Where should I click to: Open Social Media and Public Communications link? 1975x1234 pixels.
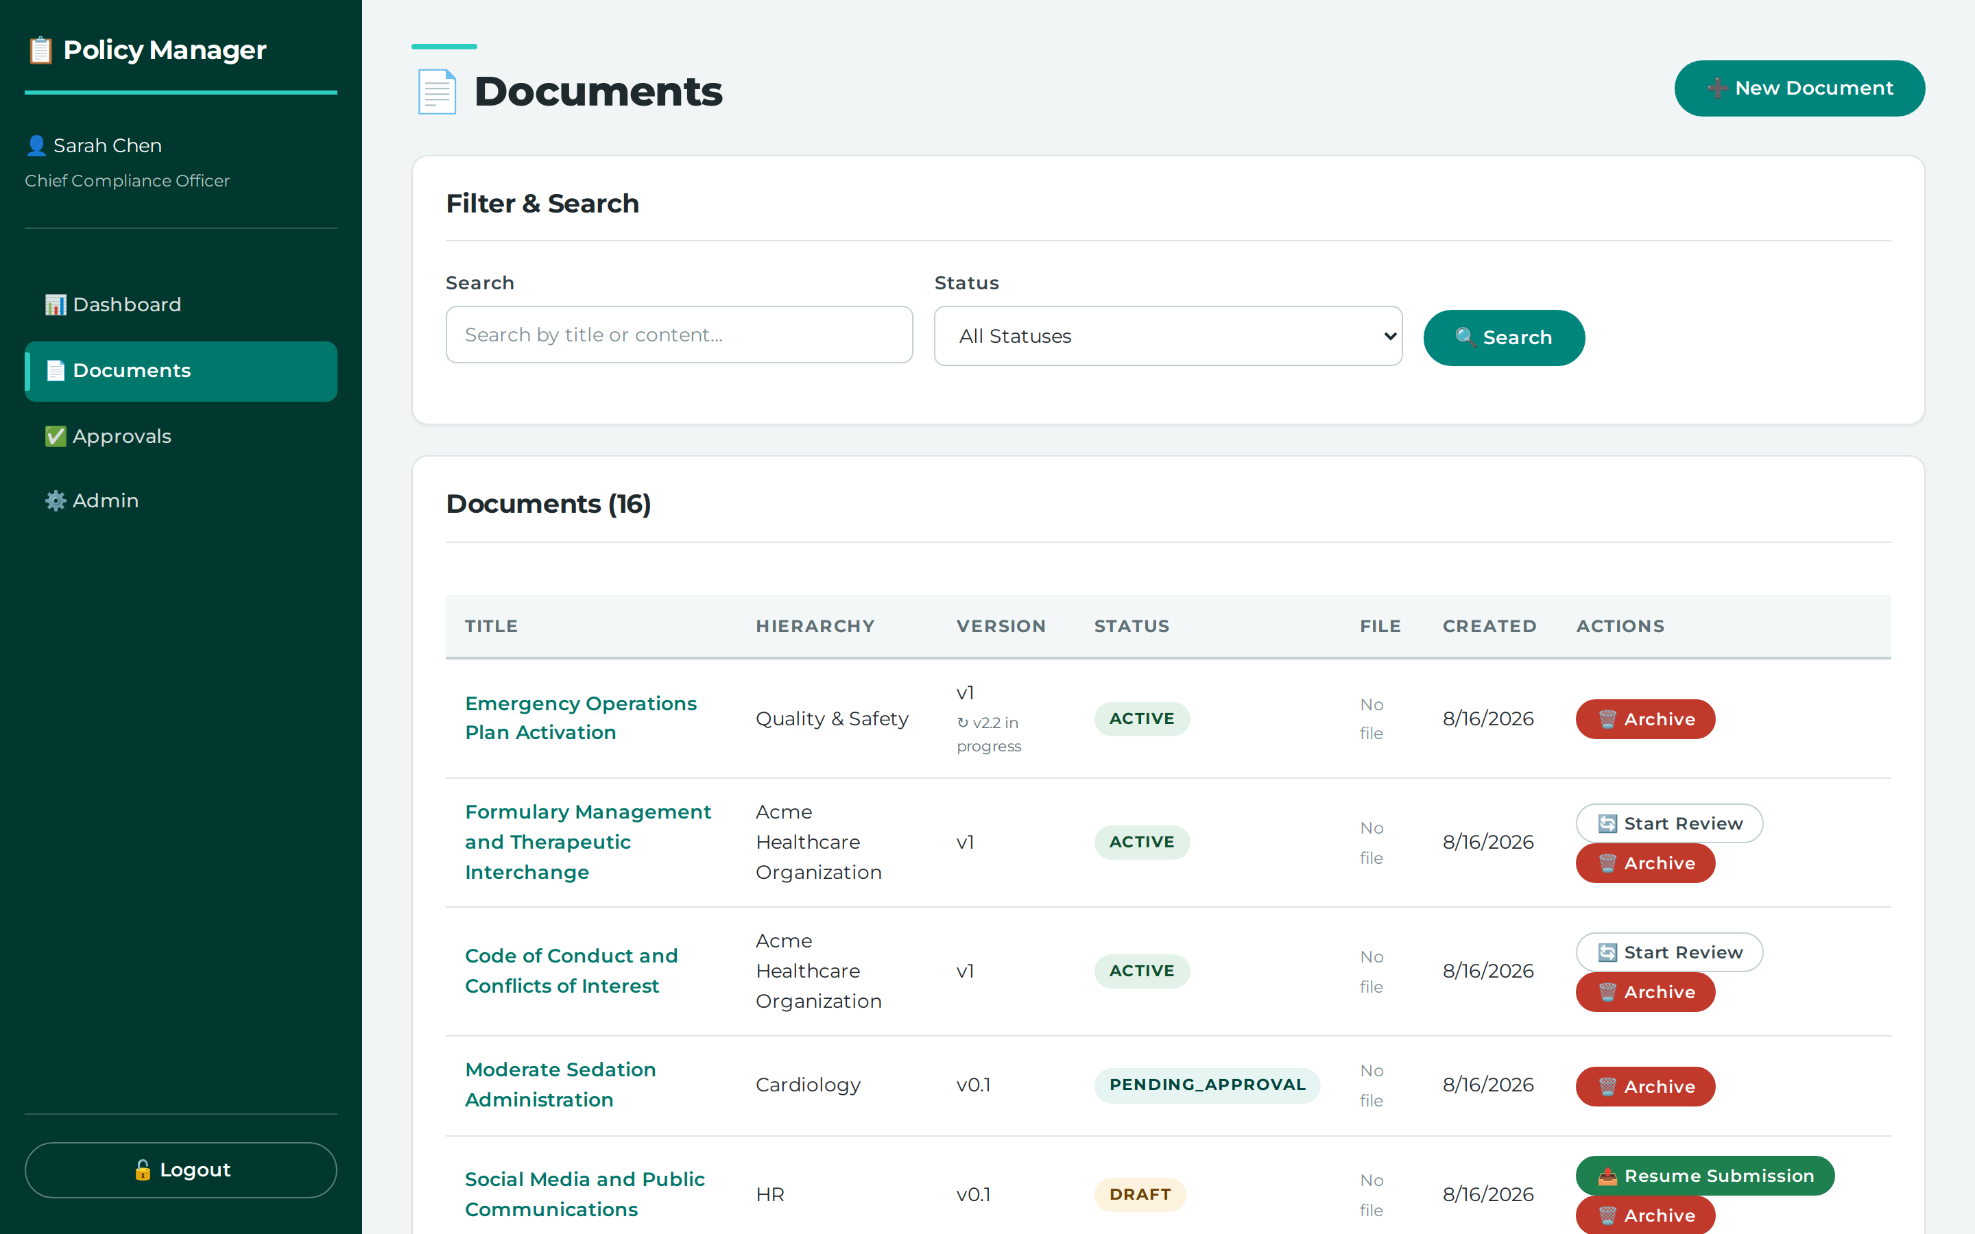tap(584, 1194)
